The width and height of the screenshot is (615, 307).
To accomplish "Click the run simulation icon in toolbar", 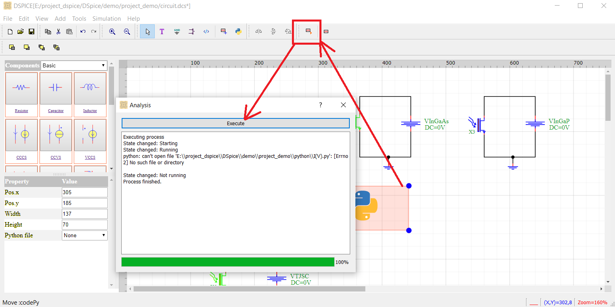I will click(x=308, y=31).
